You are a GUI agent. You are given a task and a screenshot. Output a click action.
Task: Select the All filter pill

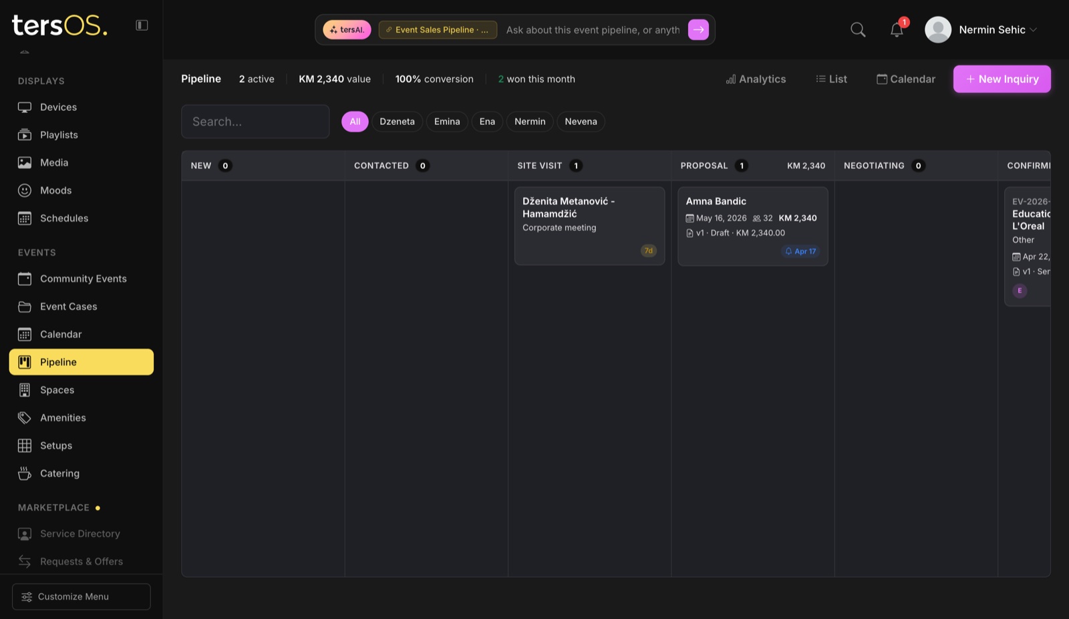(355, 122)
